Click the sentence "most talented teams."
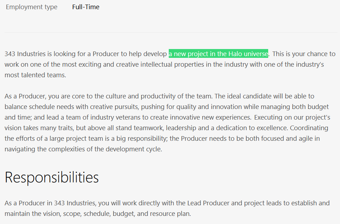This screenshot has height=224, width=340. (x=35, y=75)
